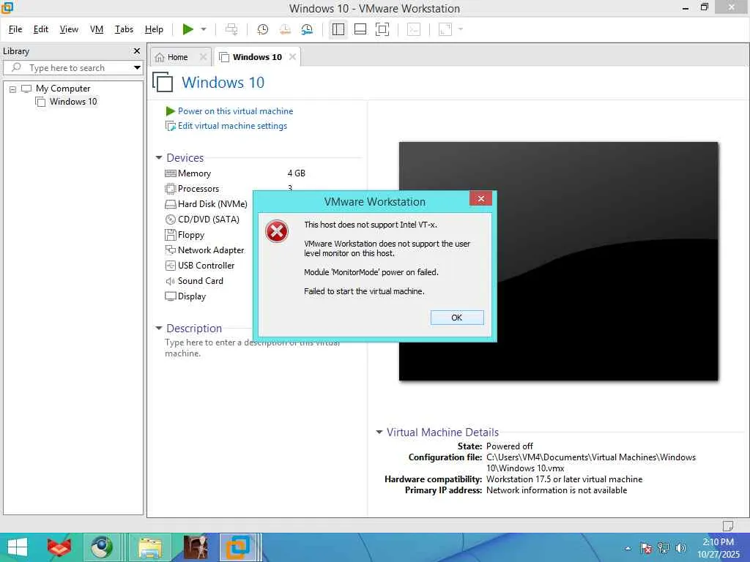Open the Edit menu
Viewport: 750px width, 562px height.
[41, 29]
